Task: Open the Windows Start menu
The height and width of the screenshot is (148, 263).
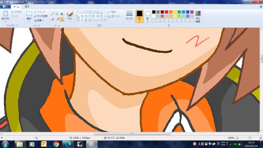Action: tap(5, 144)
